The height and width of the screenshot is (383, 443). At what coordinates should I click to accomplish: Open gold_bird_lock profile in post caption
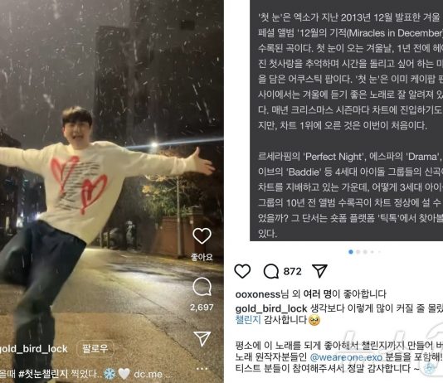point(271,308)
